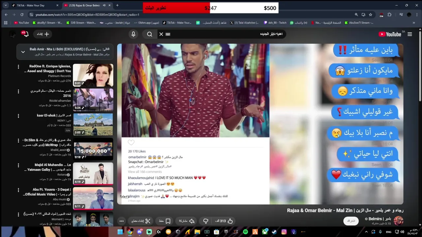Like the video with thumbs up 313
Screen dimensions: 422x237
pyautogui.click(x=224, y=221)
